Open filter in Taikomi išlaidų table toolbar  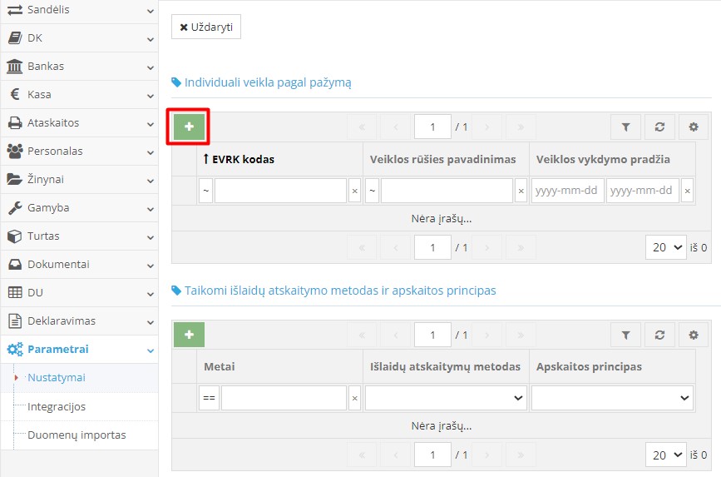(x=625, y=335)
